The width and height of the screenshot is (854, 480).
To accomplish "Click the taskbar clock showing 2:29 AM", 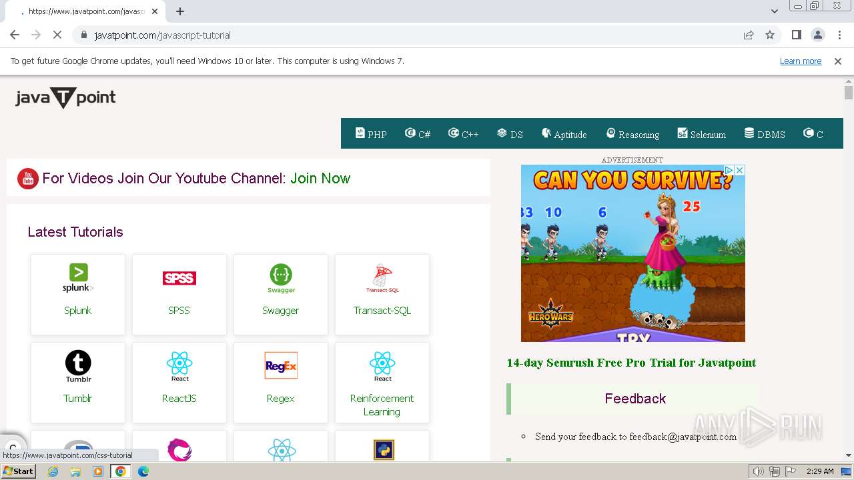I will click(820, 471).
